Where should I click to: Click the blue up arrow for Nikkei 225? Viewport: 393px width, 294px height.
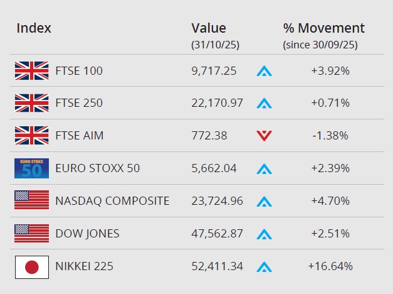(x=264, y=267)
